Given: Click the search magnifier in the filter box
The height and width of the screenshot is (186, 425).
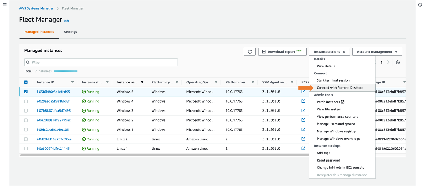Looking at the screenshot, I should coord(28,62).
